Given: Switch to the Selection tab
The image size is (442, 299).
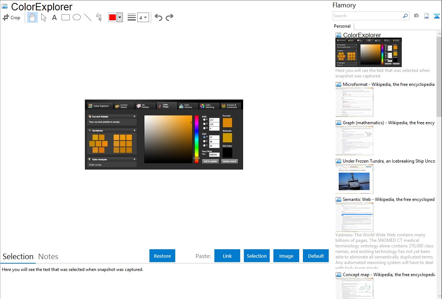Looking at the screenshot, I should 18,257.
